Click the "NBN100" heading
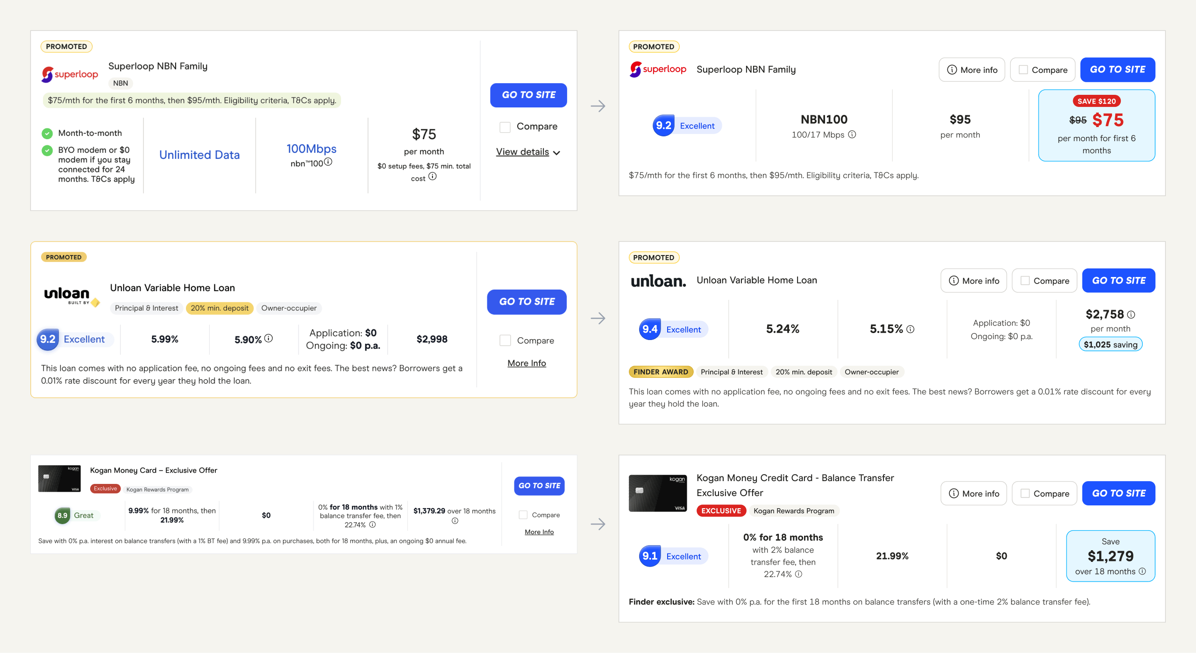 pos(824,120)
